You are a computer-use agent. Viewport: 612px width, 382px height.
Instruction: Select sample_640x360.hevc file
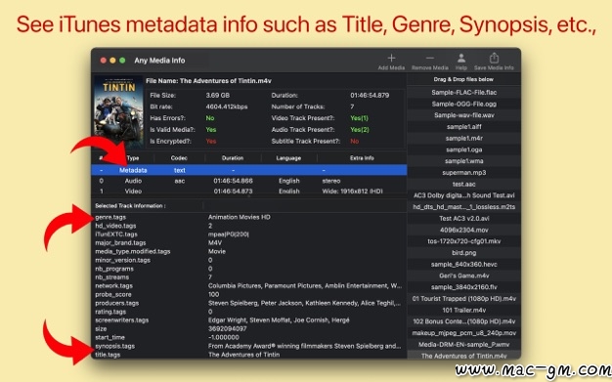coord(463,264)
